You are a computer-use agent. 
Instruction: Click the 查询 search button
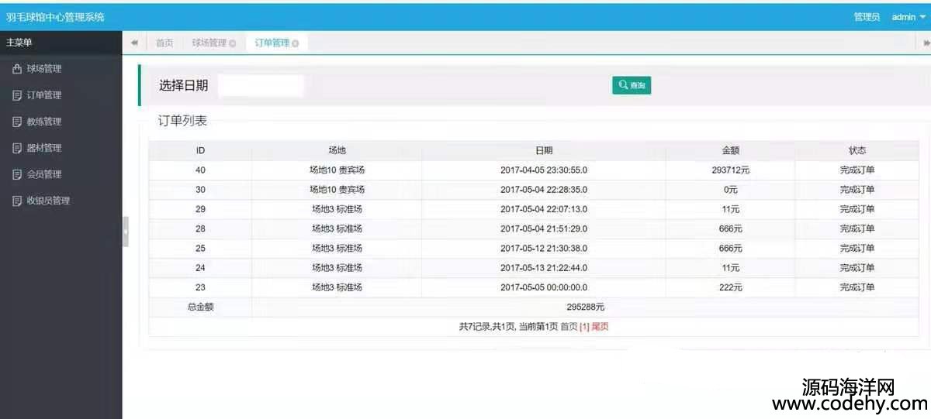pyautogui.click(x=632, y=85)
